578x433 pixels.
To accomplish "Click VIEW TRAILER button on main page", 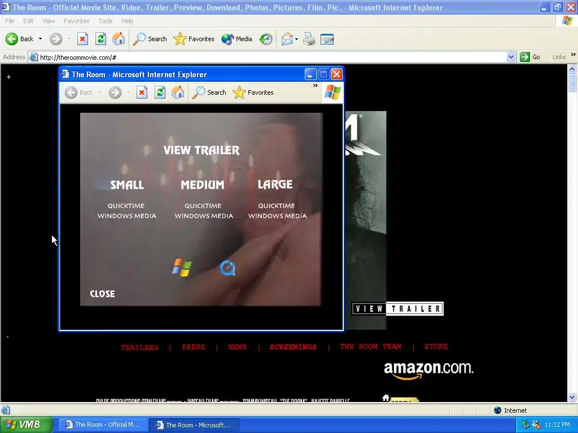I will 397,308.
